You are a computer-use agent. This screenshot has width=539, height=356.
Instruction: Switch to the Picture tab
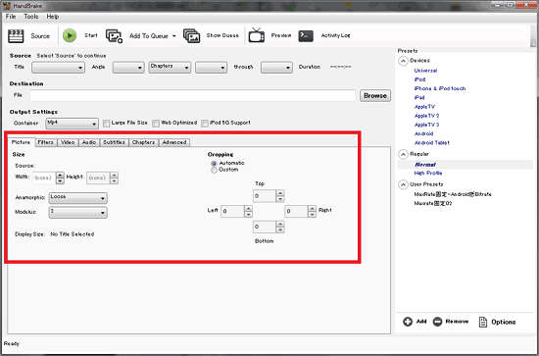pyautogui.click(x=21, y=142)
